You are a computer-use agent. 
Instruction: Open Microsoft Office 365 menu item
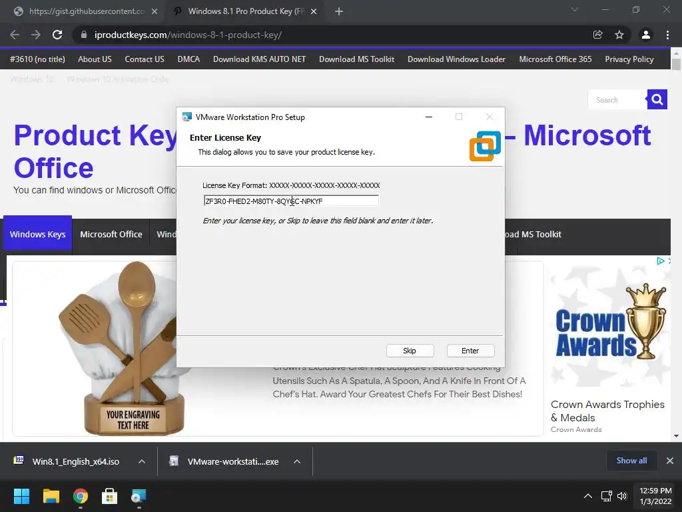[x=555, y=59]
